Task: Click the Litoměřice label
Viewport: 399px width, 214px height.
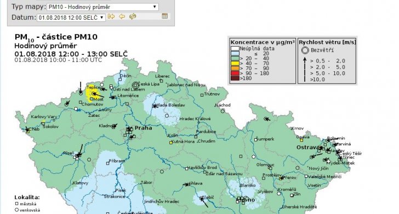Action: (128, 96)
